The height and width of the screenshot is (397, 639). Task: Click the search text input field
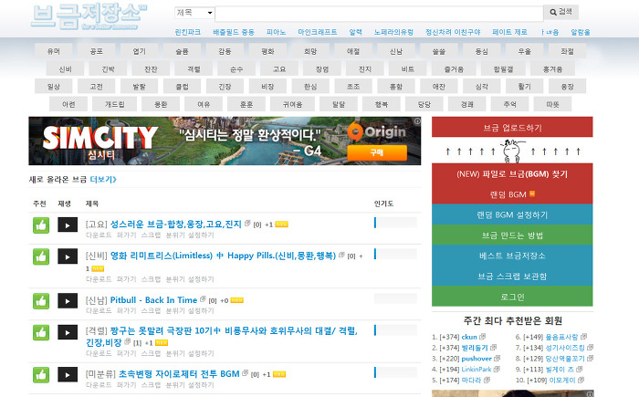click(x=379, y=14)
